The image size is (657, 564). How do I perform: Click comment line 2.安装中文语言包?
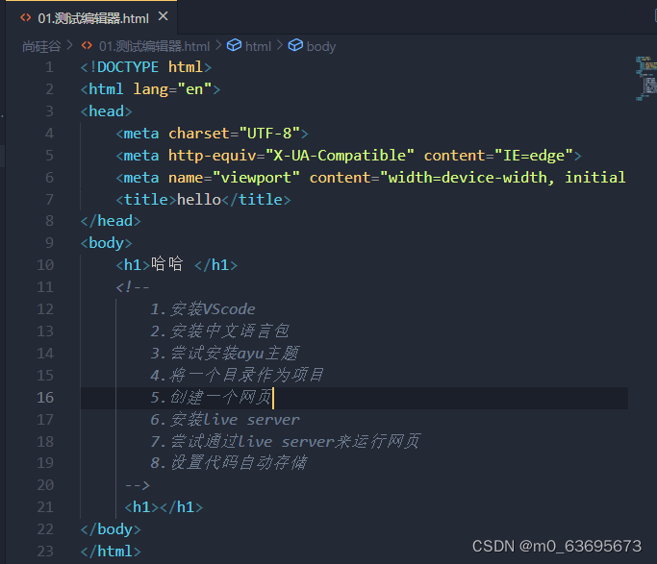pos(220,331)
